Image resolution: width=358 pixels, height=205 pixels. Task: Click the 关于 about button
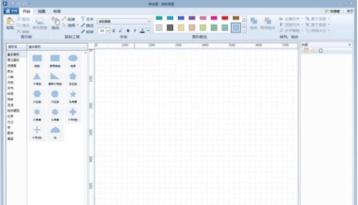tap(349, 11)
